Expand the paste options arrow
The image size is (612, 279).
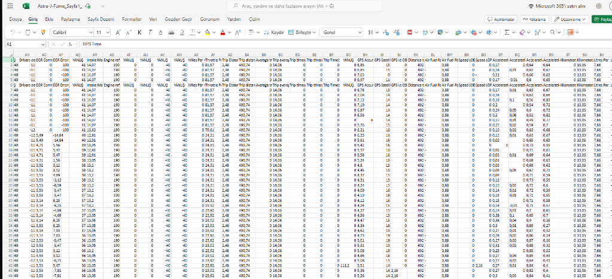[34, 32]
